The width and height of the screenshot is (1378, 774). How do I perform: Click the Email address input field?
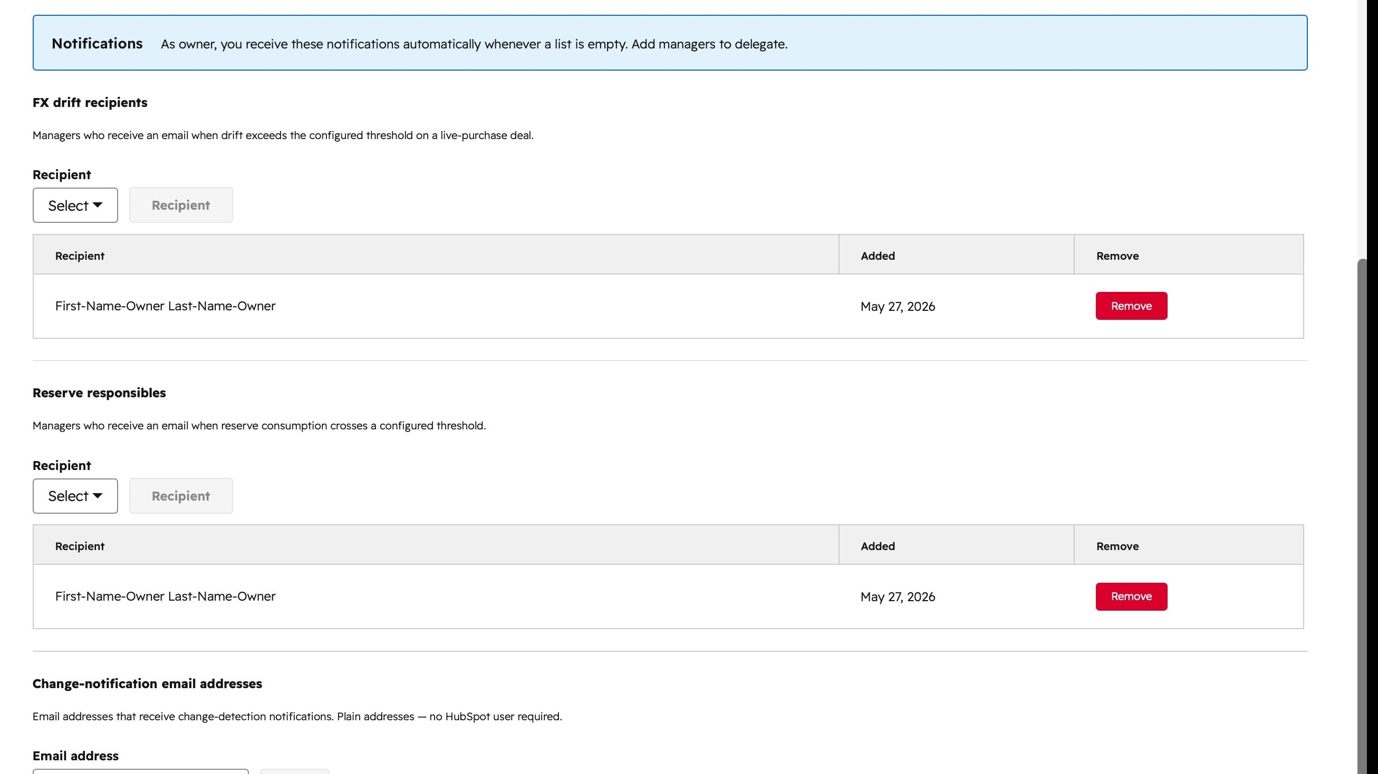141,771
